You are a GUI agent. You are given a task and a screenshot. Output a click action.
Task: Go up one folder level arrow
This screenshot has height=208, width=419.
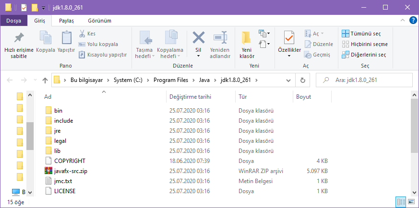[x=45, y=80]
